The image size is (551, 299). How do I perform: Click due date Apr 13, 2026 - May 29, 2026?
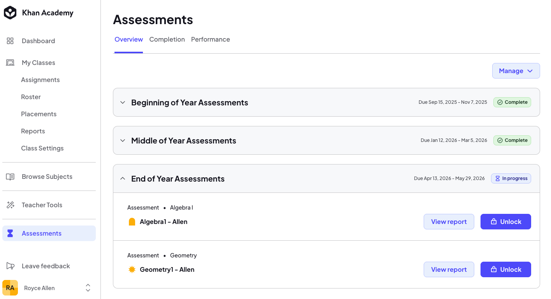coord(449,178)
